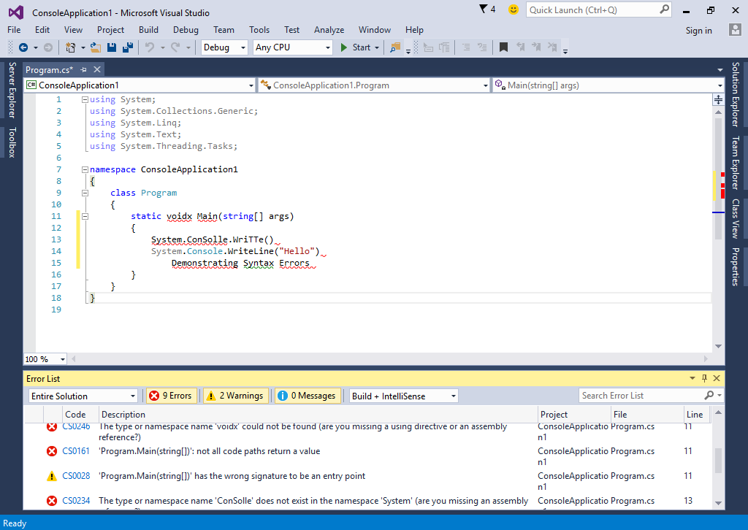Click the Error List scrollbar down arrow
Image resolution: width=748 pixels, height=530 pixels.
point(718,503)
